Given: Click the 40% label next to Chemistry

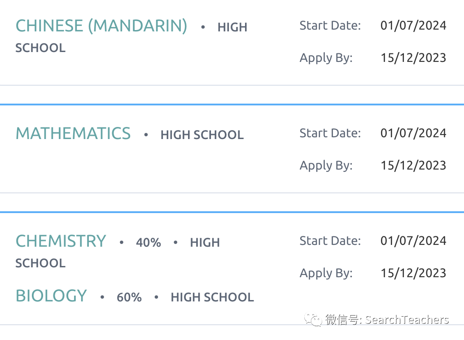Looking at the screenshot, I should (x=148, y=243).
